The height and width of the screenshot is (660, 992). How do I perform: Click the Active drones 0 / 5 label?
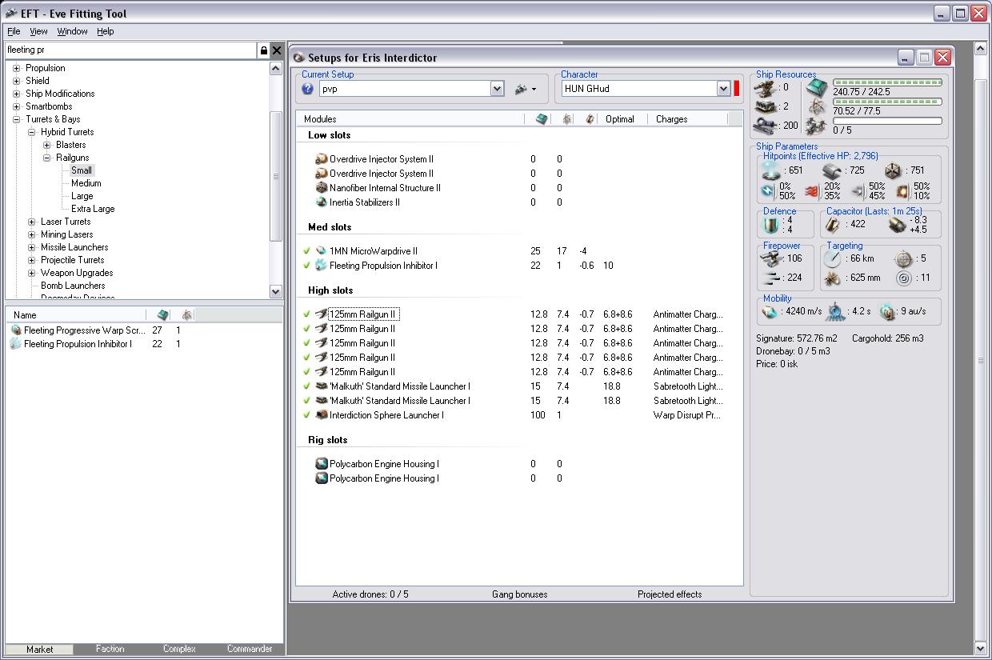[370, 594]
